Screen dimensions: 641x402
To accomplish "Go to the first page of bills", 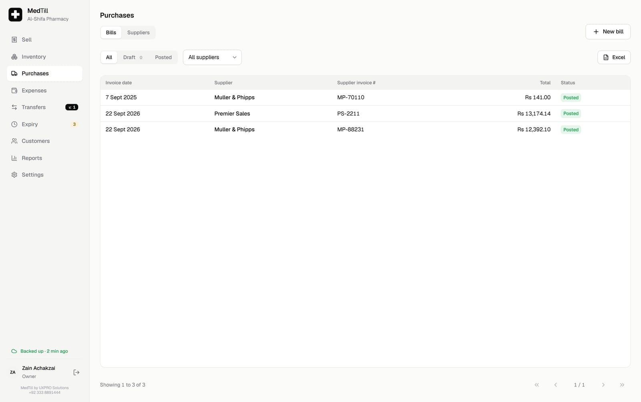I will [537, 385].
